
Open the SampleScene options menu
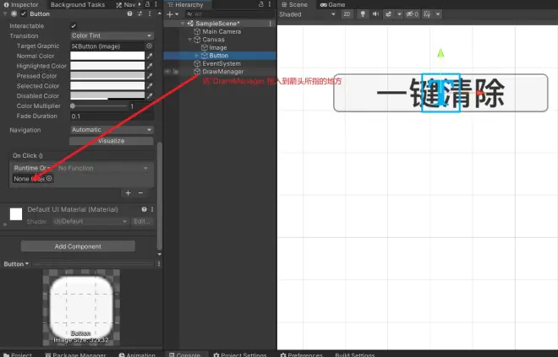tap(270, 24)
